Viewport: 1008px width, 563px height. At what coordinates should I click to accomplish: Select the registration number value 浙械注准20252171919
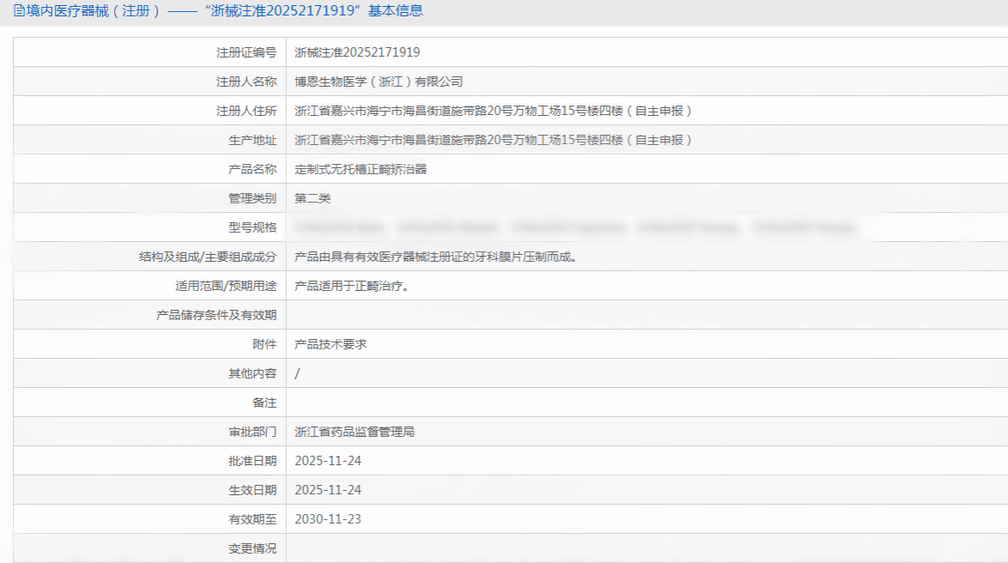coord(357,52)
